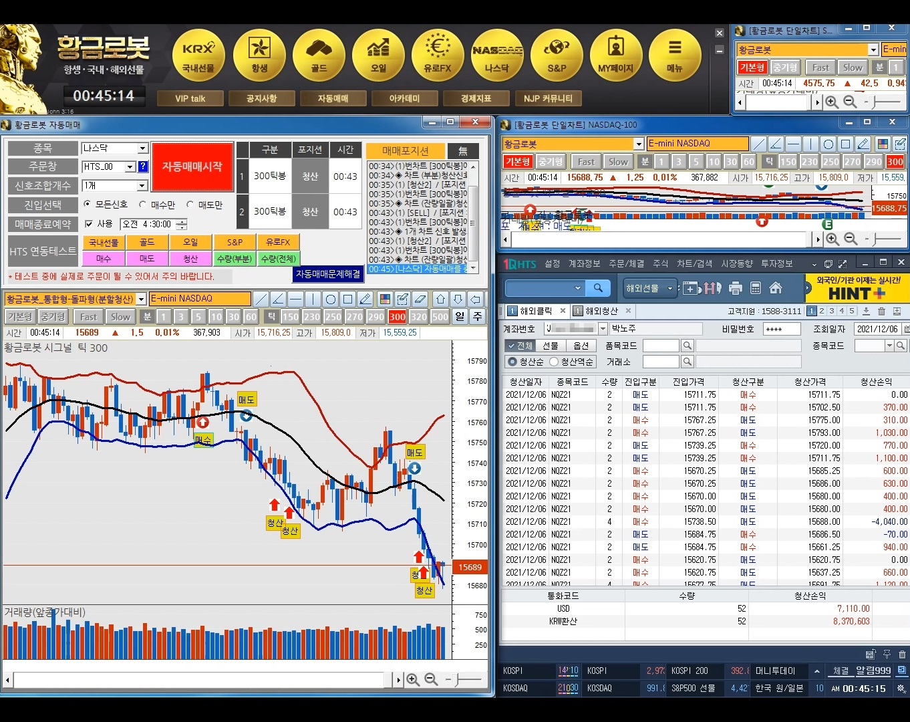
Task: Open the S&P gold circle icon
Action: (557, 55)
